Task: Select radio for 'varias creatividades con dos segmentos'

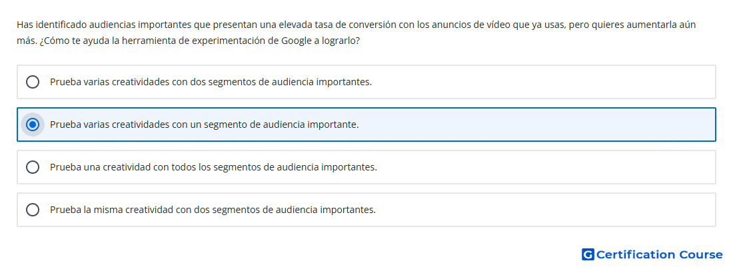Action: click(33, 82)
